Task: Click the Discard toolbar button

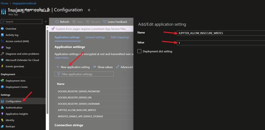Action: [93, 22]
